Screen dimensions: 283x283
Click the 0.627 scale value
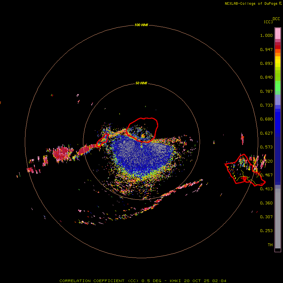(266, 133)
